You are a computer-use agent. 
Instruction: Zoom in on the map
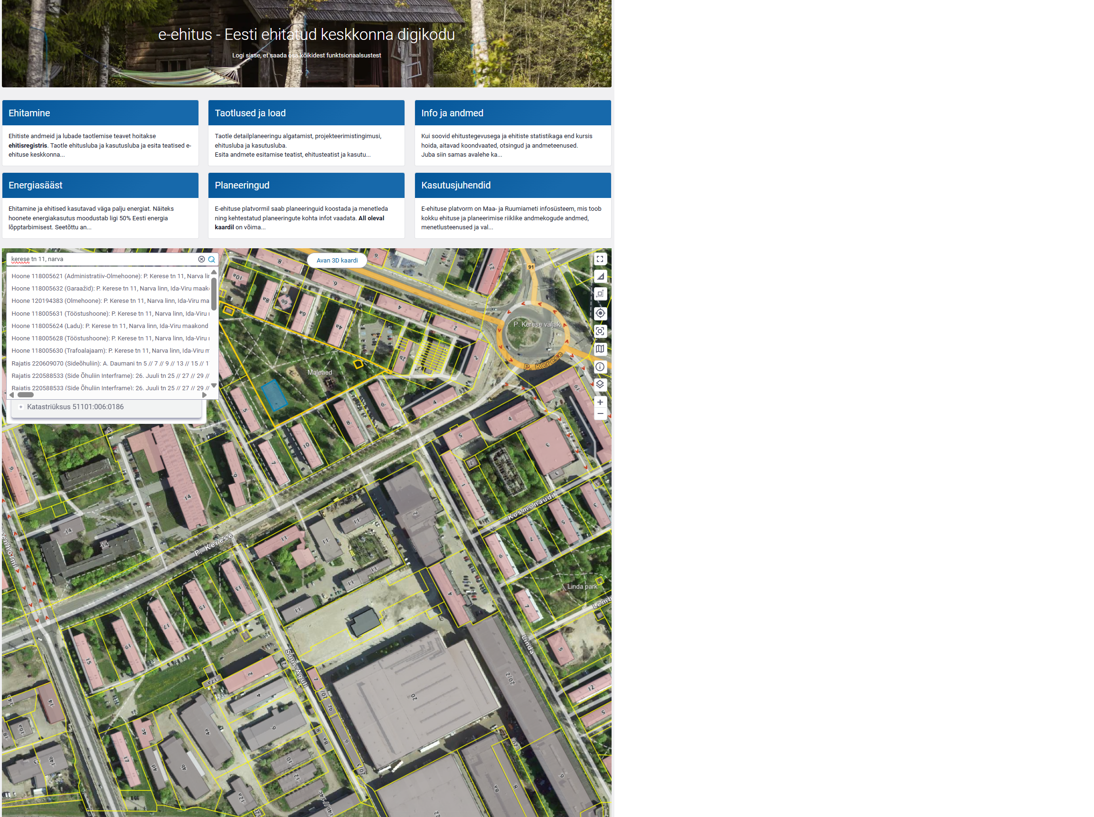599,402
